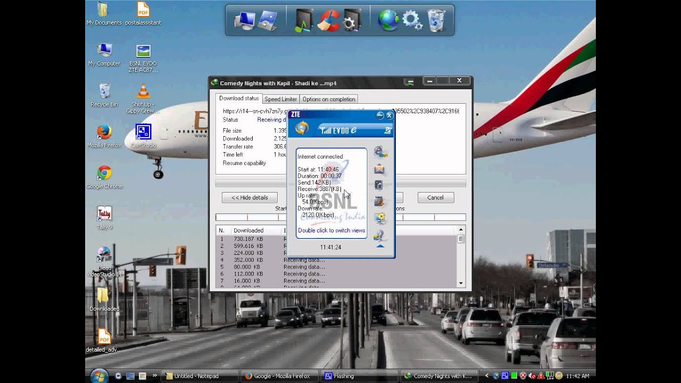Click the download progress bar
This screenshot has height=383, width=681.
(340, 184)
